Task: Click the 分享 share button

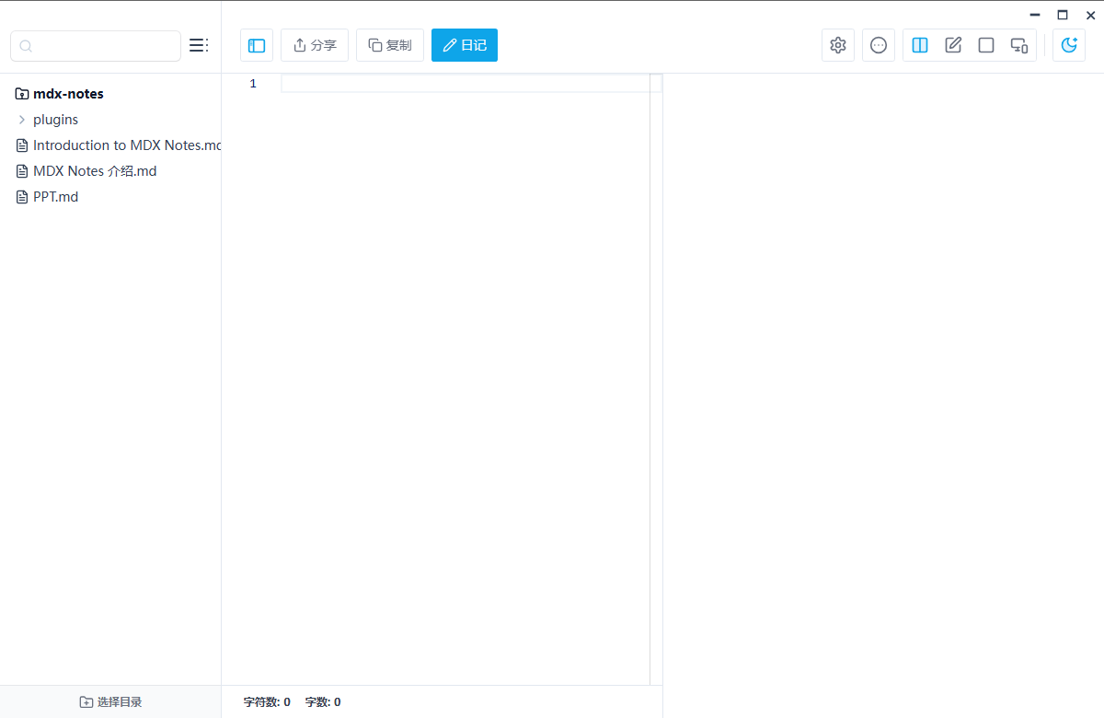Action: coord(315,44)
